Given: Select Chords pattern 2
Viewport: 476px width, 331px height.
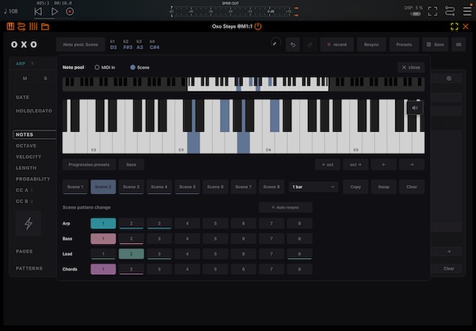Looking at the screenshot, I should coord(131,269).
